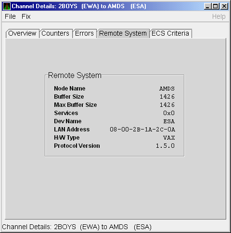This screenshot has height=233, width=231.
Task: Maximize the Channel Details window
Action: (x=216, y=6)
